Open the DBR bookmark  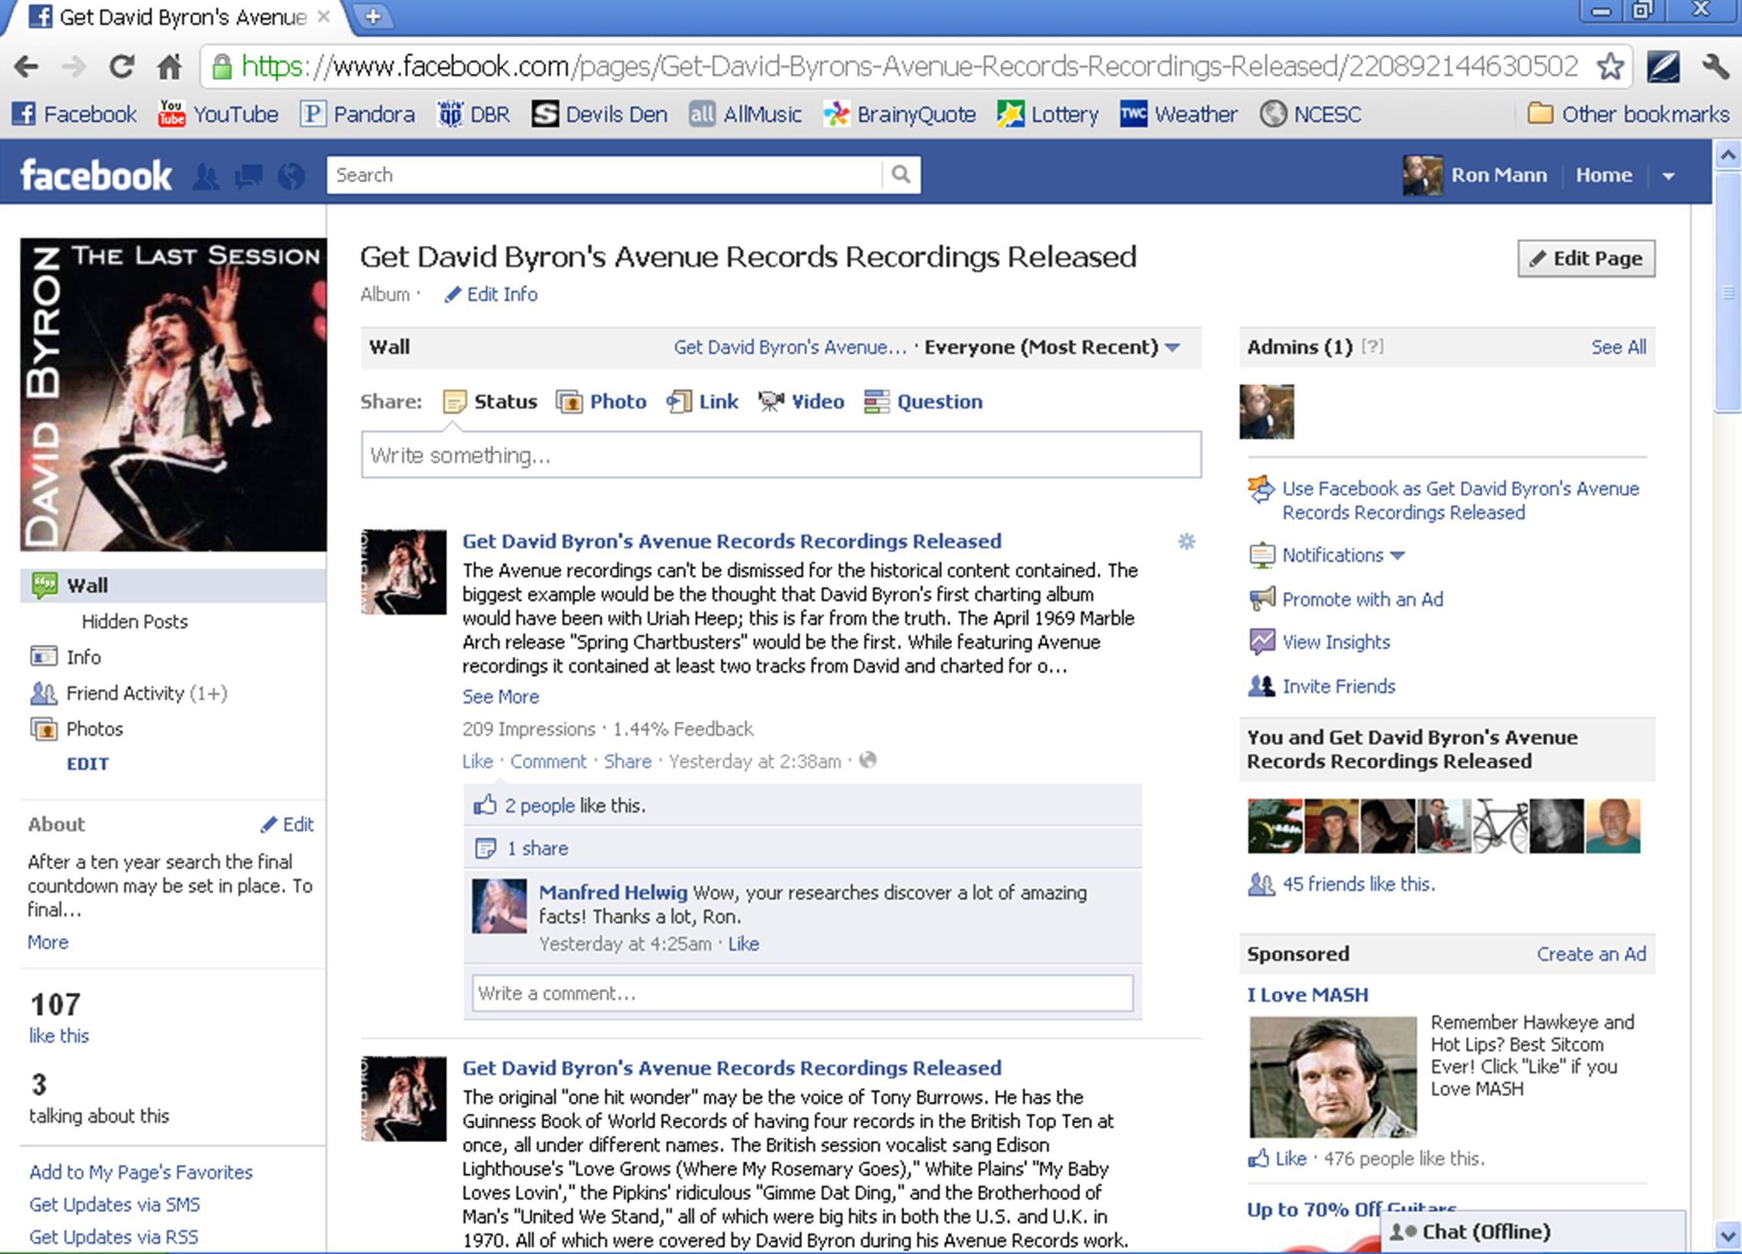click(x=474, y=114)
